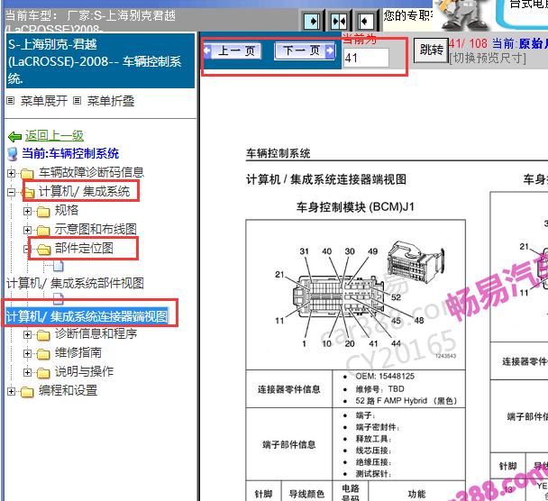
Task: Select the 编程和设置 tree item
Action: 68,390
